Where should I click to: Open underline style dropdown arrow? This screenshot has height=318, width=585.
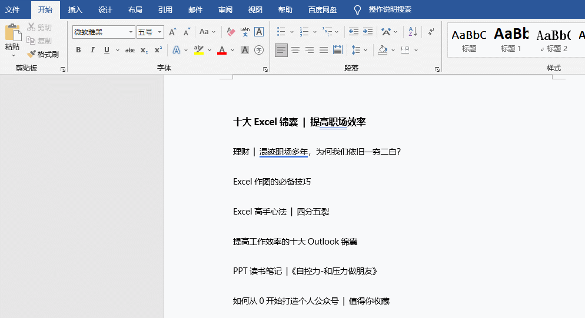tap(118, 50)
